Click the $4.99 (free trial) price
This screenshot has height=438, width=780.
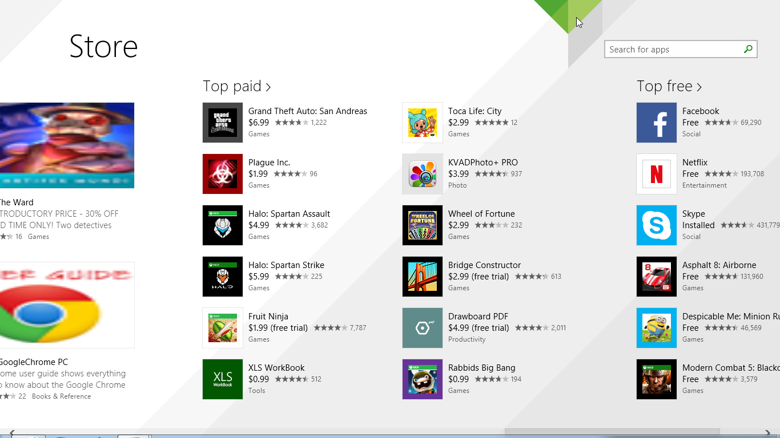click(x=479, y=328)
